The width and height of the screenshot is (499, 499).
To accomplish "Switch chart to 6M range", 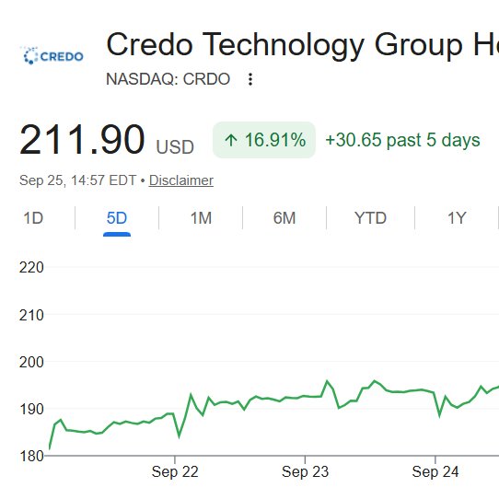I will pos(284,218).
